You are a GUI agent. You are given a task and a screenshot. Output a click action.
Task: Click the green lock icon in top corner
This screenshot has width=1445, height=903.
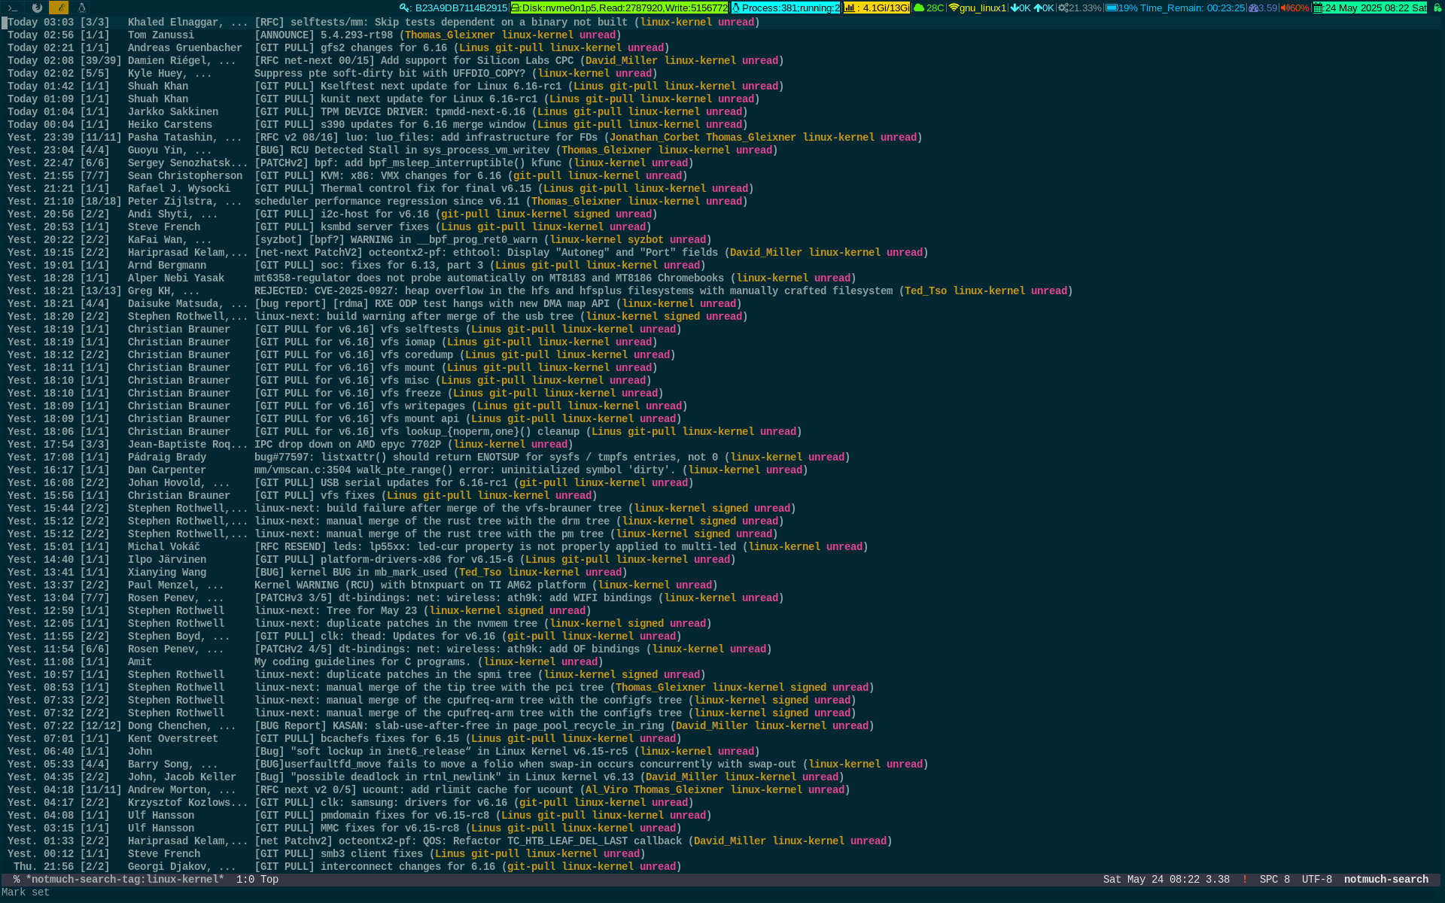click(1437, 8)
